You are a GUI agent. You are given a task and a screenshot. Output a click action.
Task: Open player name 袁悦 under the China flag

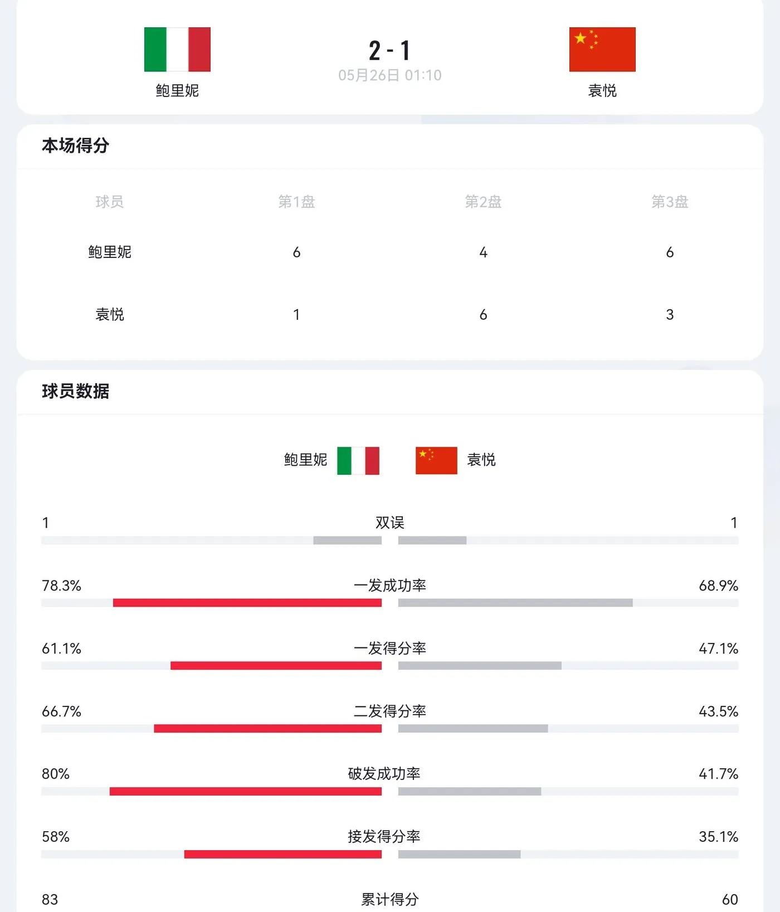(x=602, y=90)
